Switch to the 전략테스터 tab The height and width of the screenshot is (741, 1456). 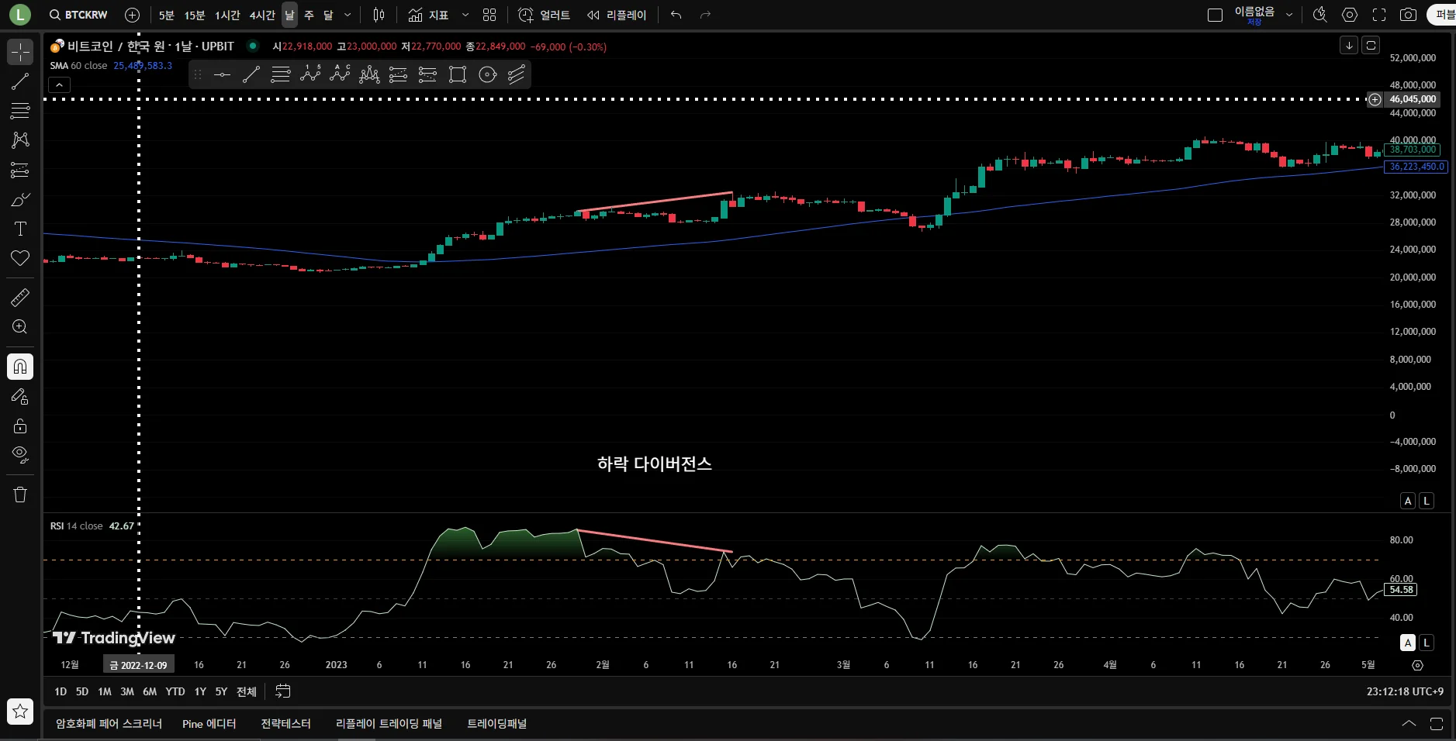[285, 724]
